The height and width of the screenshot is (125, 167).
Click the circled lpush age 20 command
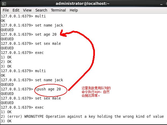tap(48, 89)
